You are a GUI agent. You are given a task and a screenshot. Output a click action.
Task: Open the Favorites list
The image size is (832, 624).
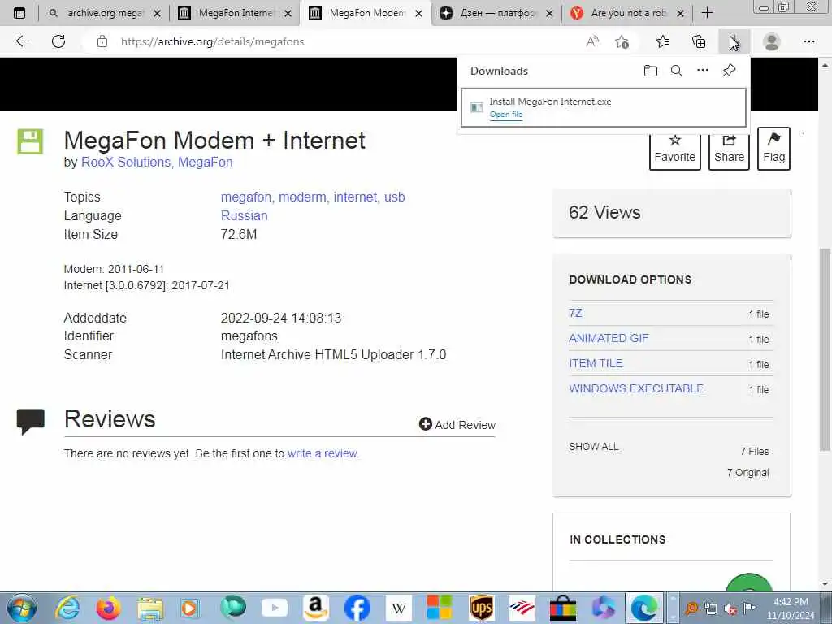663,41
